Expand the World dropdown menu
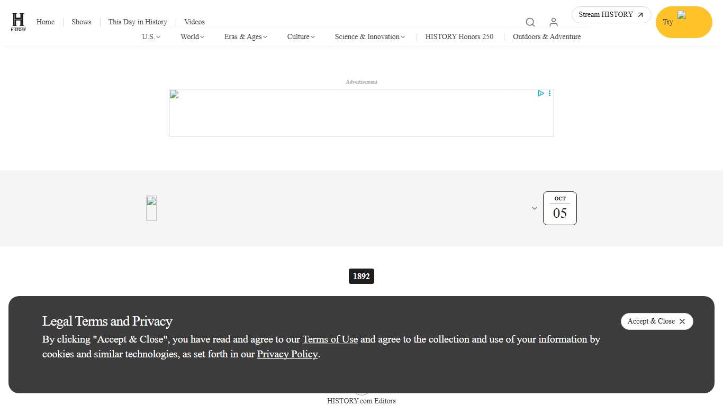Image resolution: width=723 pixels, height=406 pixels. (x=192, y=36)
